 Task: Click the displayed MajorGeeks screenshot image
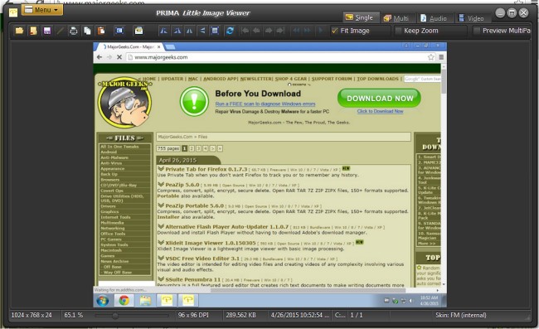click(269, 175)
